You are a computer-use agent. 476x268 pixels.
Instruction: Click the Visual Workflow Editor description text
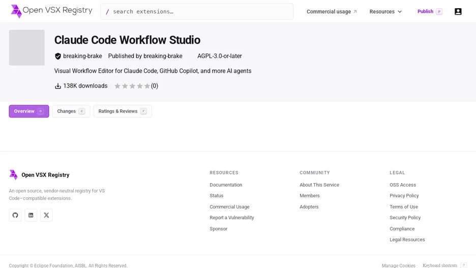point(153,71)
